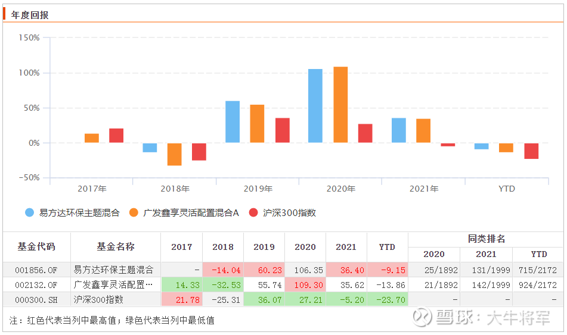Click fund code 002132.OF
This screenshot has width=567, height=335.
click(36, 285)
